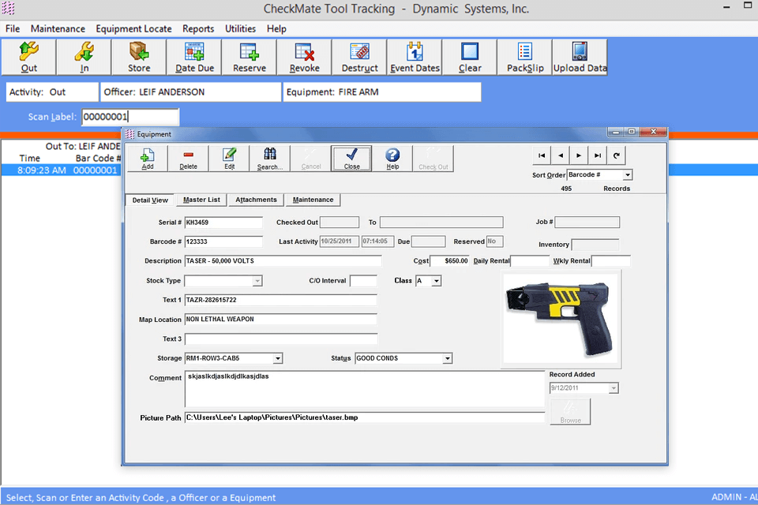Viewport: 758px width, 505px height.
Task: Go to the next record arrow
Action: click(x=579, y=155)
